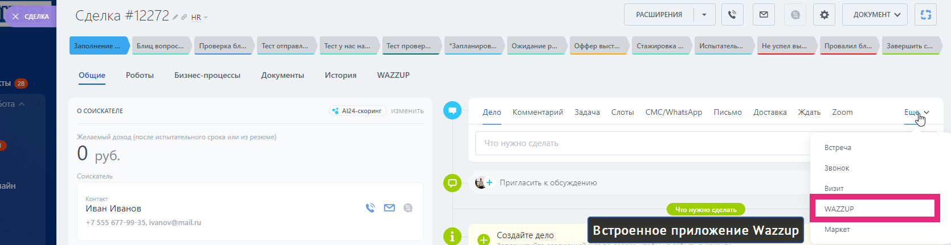Open settings with the gear icon

point(824,15)
